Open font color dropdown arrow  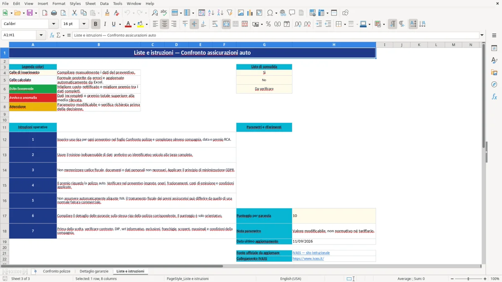(134, 24)
